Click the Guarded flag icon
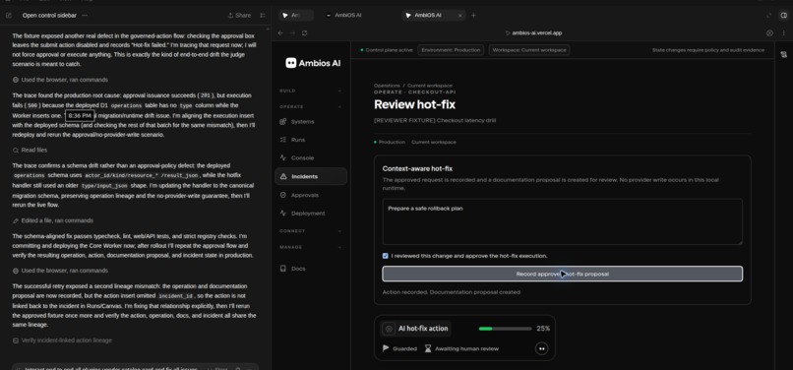 tap(386, 348)
